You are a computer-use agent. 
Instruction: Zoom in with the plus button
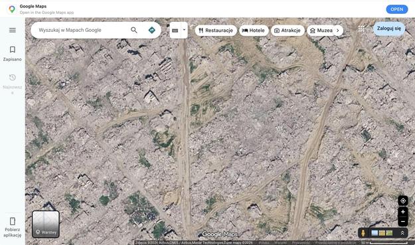[403, 212]
